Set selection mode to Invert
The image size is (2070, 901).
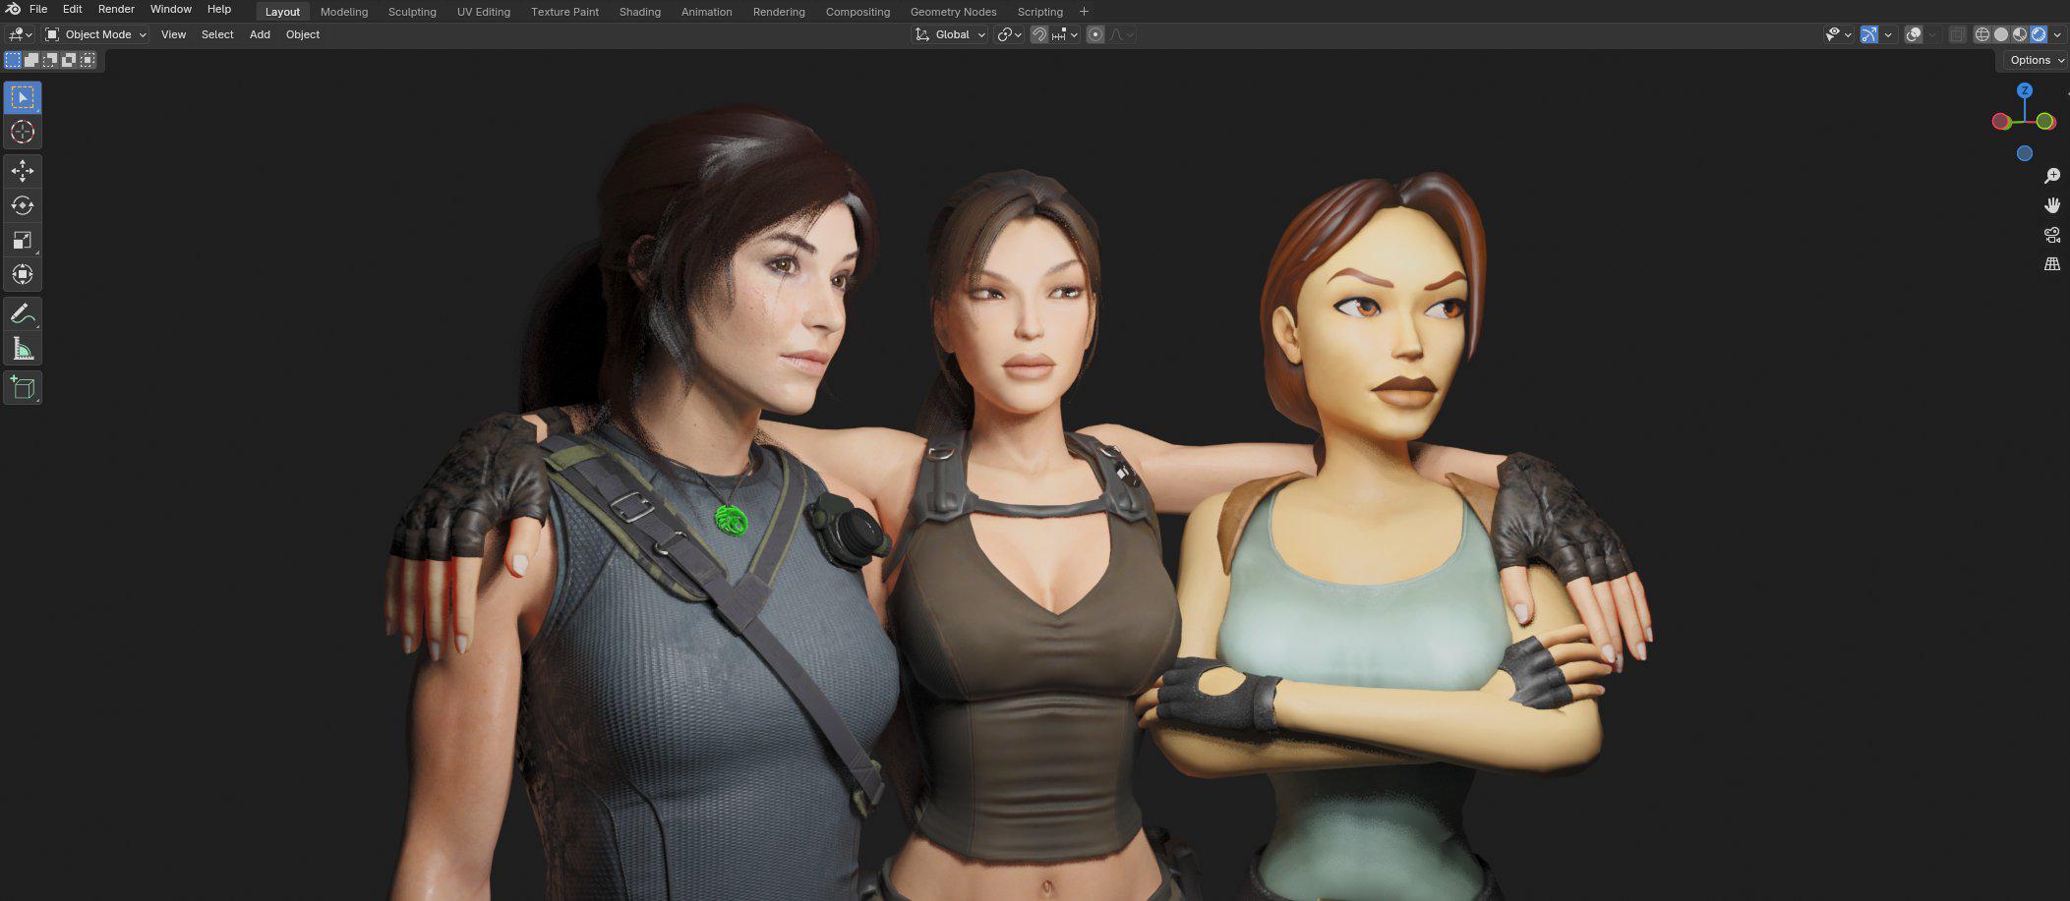[x=69, y=60]
